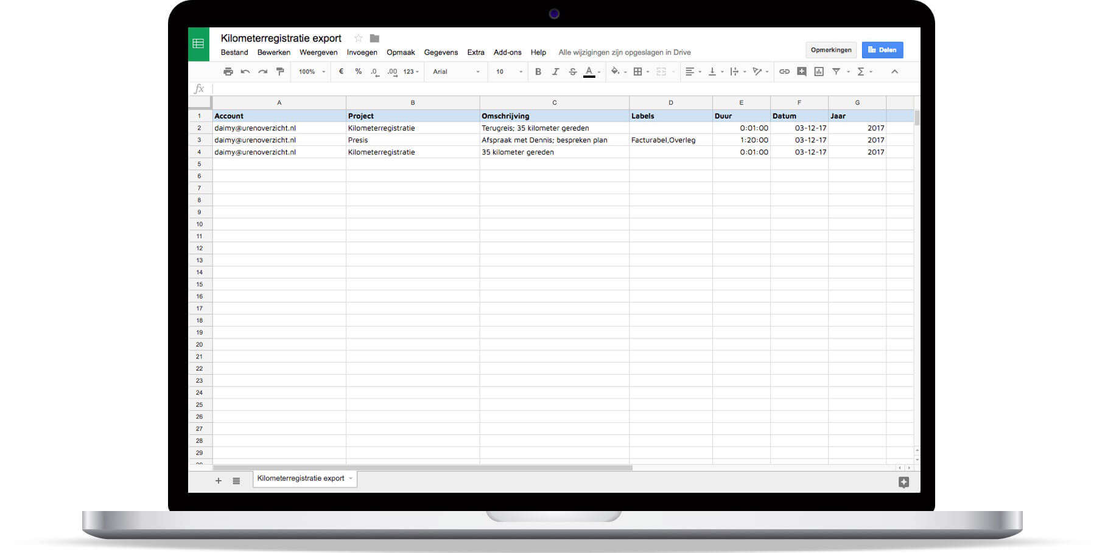Format as percent
Viewport: 1105px width, 553px height.
pyautogui.click(x=358, y=72)
